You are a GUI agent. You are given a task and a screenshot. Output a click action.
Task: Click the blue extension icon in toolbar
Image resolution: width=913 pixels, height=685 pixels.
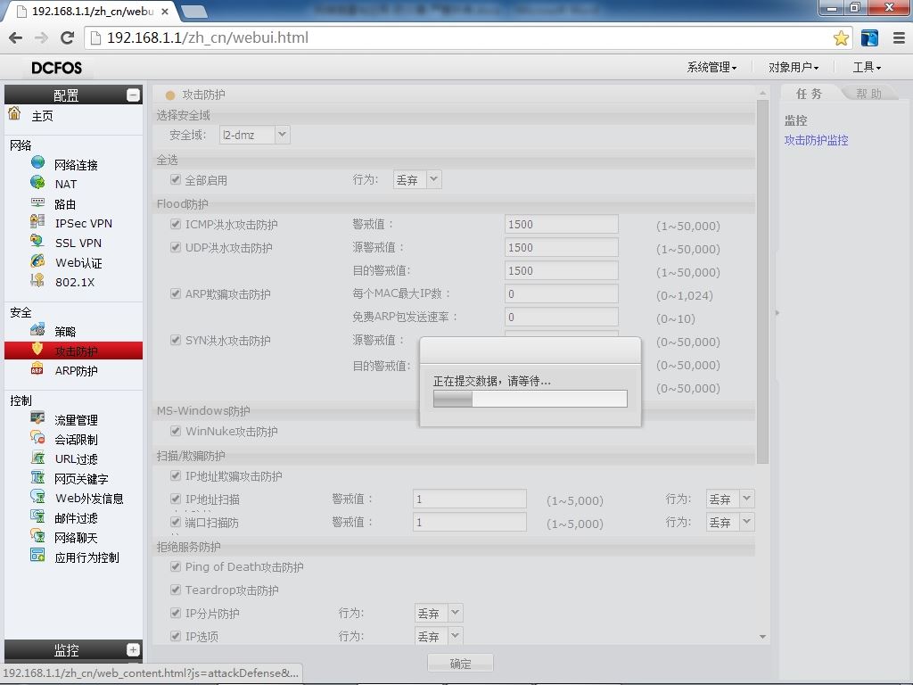[x=870, y=38]
